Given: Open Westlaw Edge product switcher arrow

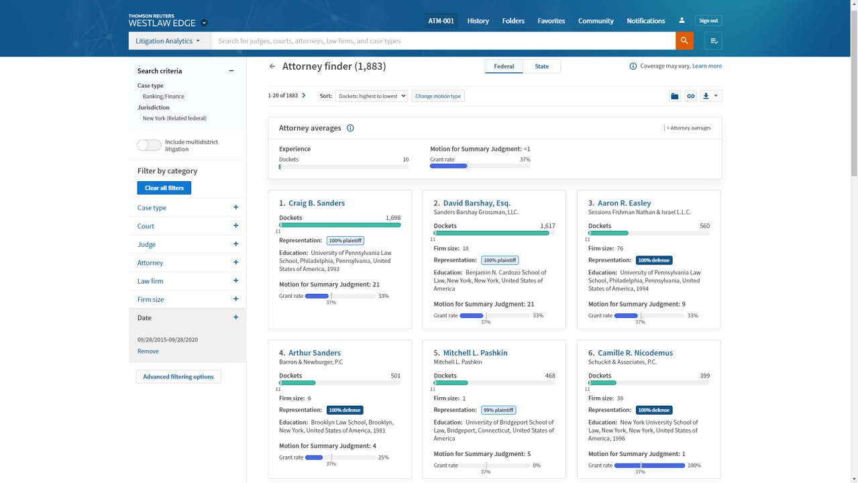Looking at the screenshot, I should [204, 23].
